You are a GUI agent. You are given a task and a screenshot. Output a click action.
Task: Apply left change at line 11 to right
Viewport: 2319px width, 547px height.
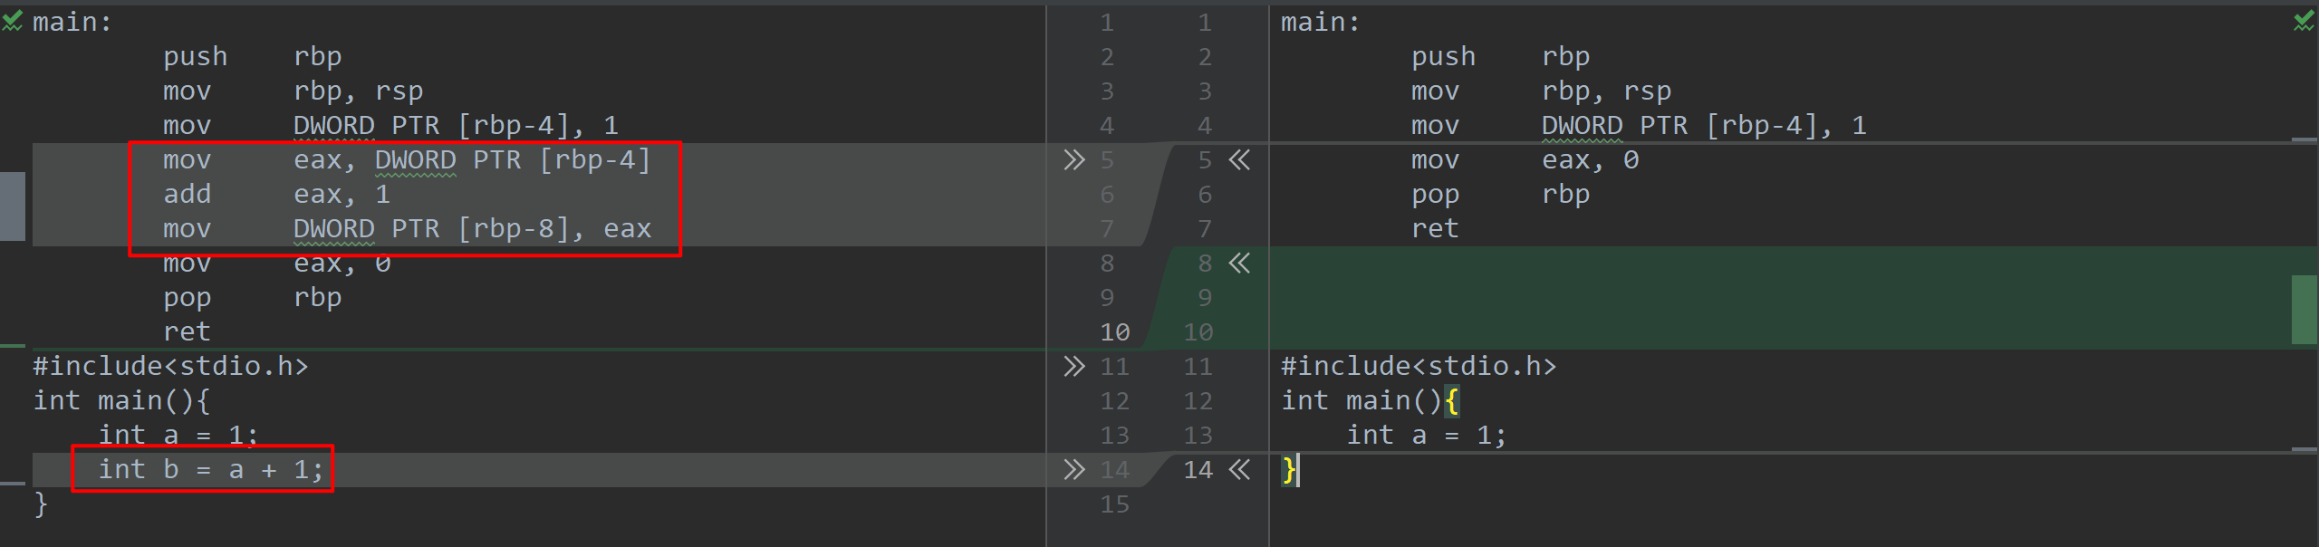[1073, 367]
